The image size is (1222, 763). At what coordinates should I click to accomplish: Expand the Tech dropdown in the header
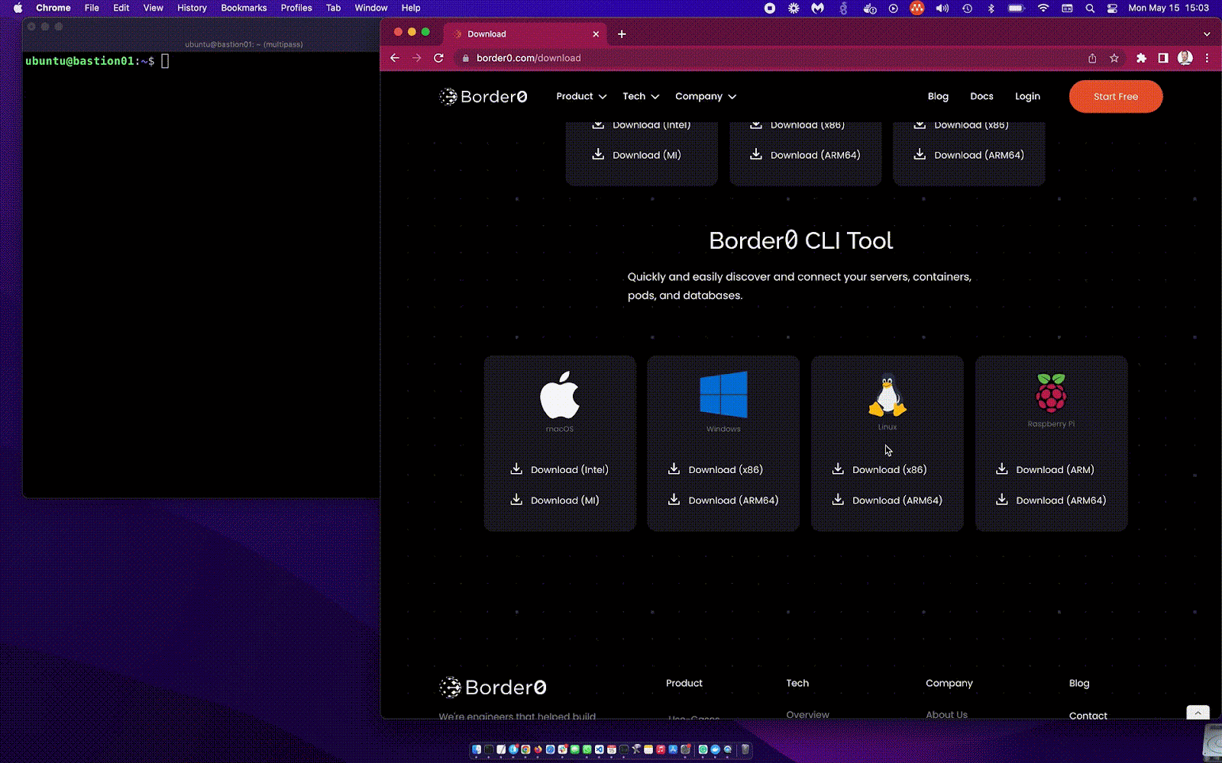point(641,96)
